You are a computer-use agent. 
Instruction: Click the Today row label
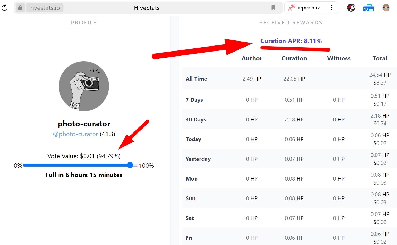coord(193,139)
